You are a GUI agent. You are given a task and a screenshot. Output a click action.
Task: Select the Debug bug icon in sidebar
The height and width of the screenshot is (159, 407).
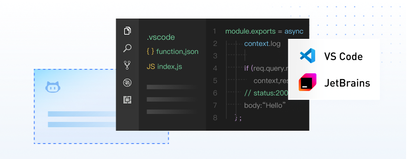(x=127, y=83)
